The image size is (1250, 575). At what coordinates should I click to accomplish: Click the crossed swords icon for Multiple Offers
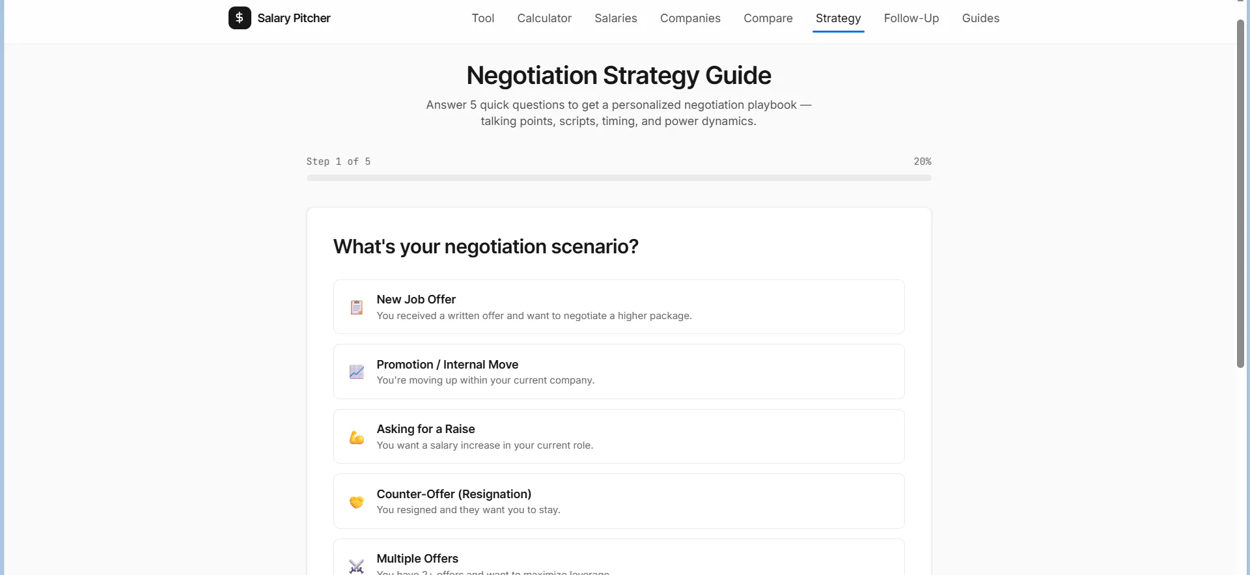(x=357, y=566)
